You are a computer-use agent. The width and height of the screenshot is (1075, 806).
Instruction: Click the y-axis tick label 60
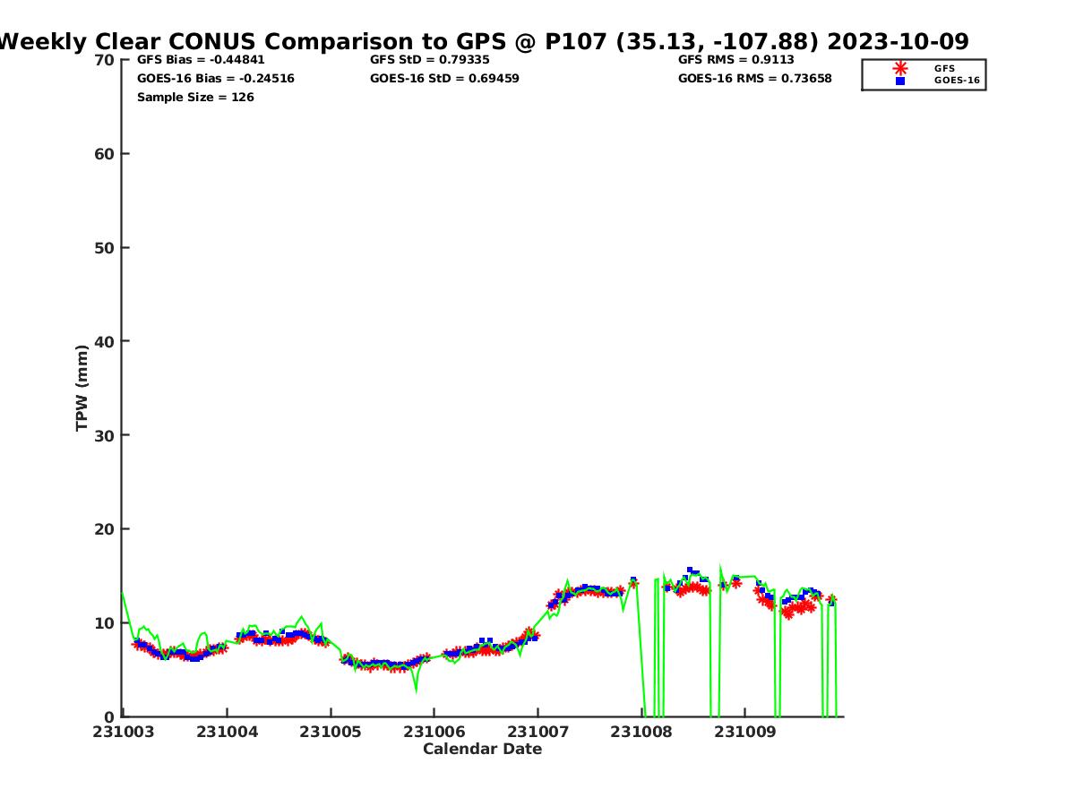(x=105, y=154)
